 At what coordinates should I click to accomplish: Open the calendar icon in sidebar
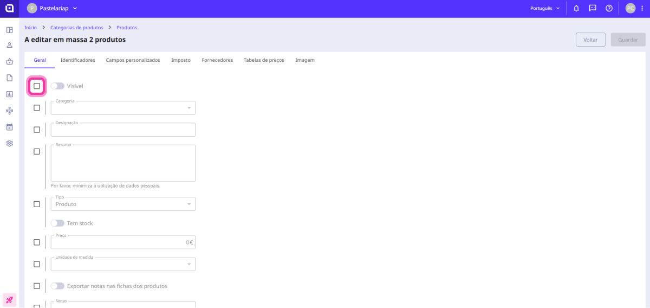tap(9, 127)
